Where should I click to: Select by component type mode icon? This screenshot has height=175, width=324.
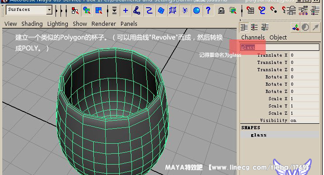coord(99,10)
